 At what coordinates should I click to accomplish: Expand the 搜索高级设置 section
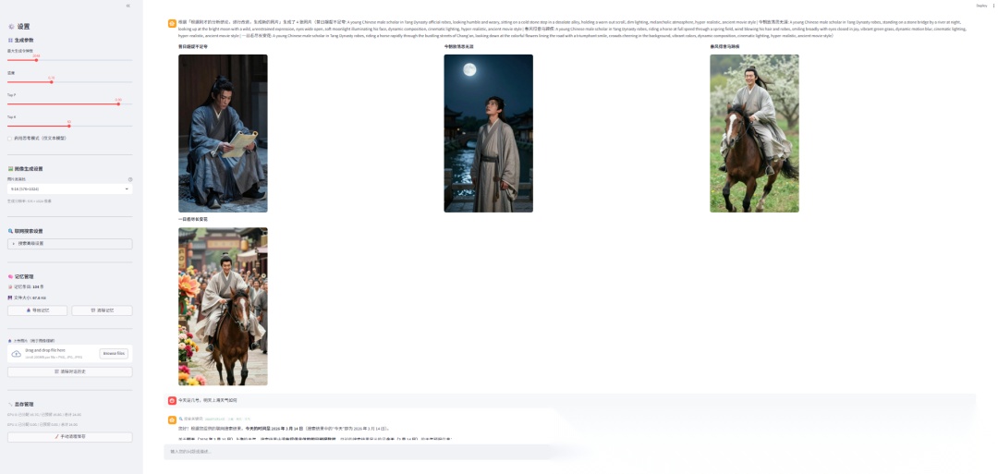point(69,244)
